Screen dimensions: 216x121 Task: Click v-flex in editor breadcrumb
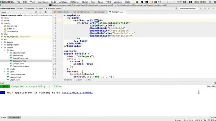pyautogui.click(x=88, y=80)
